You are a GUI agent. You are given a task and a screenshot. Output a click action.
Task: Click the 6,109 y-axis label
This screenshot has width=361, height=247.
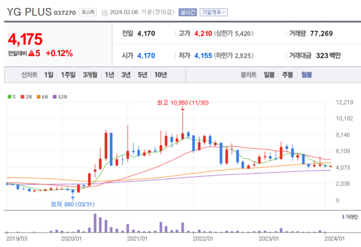point(343,151)
